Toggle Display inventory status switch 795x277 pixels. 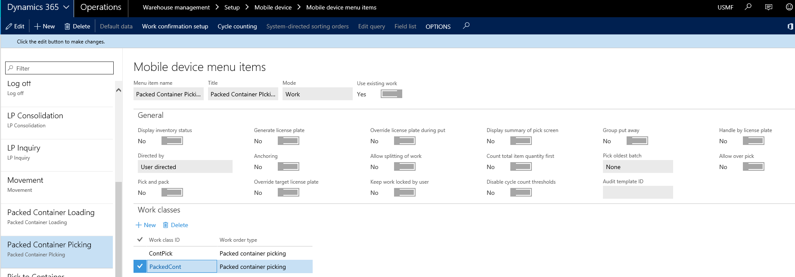(x=172, y=141)
